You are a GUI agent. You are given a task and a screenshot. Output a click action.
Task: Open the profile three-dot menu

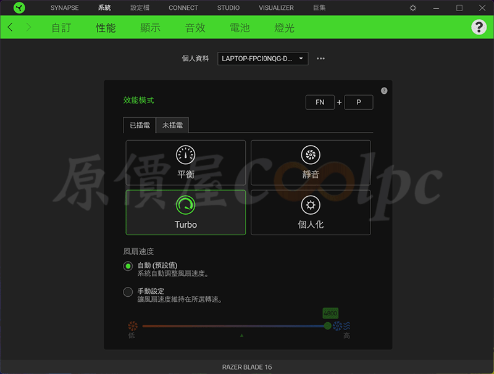tap(320, 59)
